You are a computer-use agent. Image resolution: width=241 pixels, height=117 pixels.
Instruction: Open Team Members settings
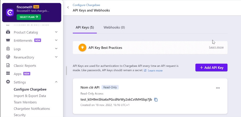25,102
